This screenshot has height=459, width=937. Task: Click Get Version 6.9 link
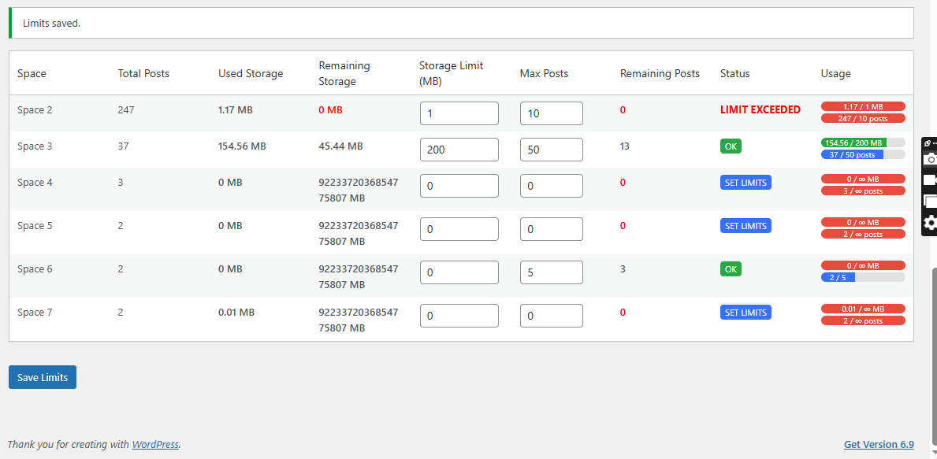coord(879,444)
